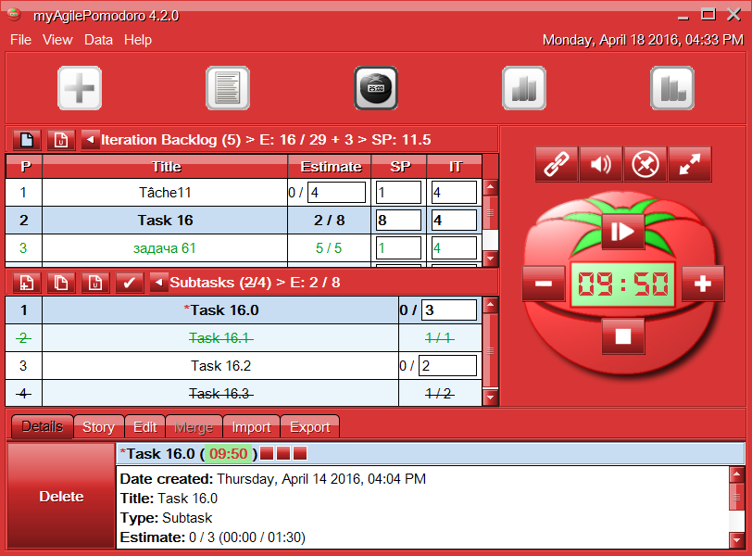752x556 pixels.
Task: Mute the timer with the sound icon
Action: click(x=600, y=164)
